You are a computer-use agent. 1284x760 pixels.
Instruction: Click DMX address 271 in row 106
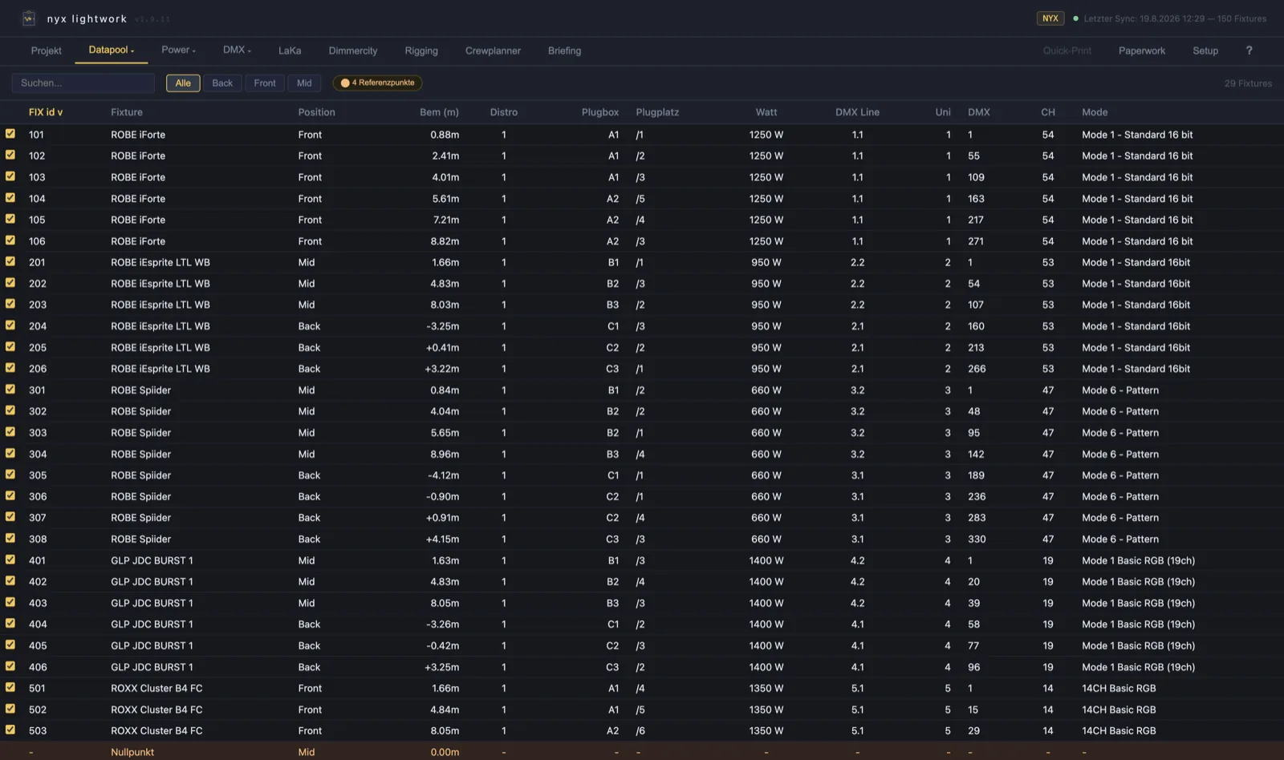tap(976, 241)
